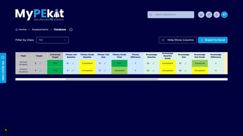Click Fitness Grade Final Advanced for Student2

(119, 71)
